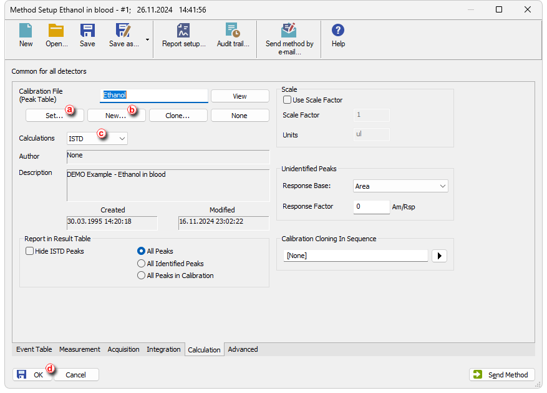Screen dimensions: 547x393
Task: Click the Clone button
Action: (x=178, y=115)
